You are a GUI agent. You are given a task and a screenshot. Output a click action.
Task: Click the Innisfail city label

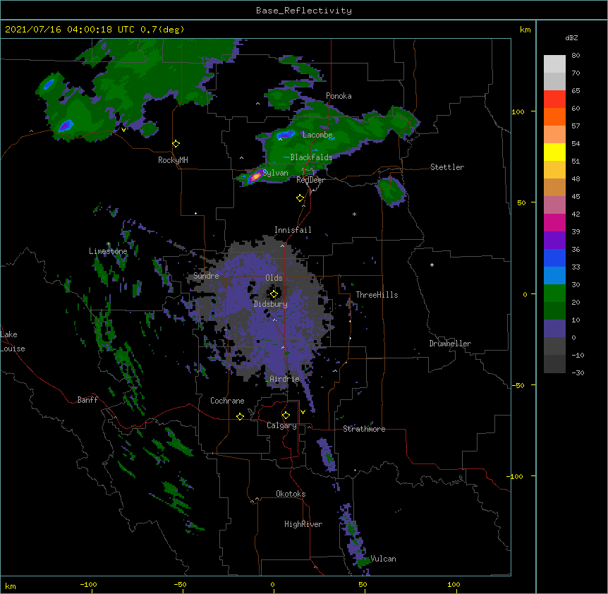293,230
